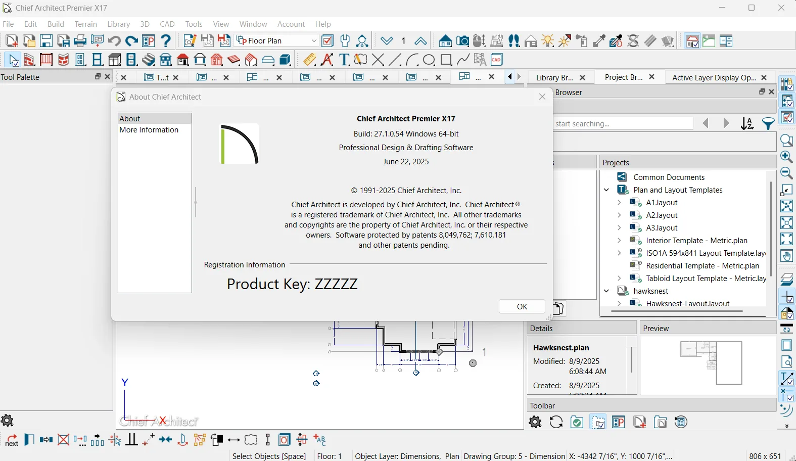Click the Undo arrow in the toolbar
The height and width of the screenshot is (461, 796).
[x=114, y=41]
